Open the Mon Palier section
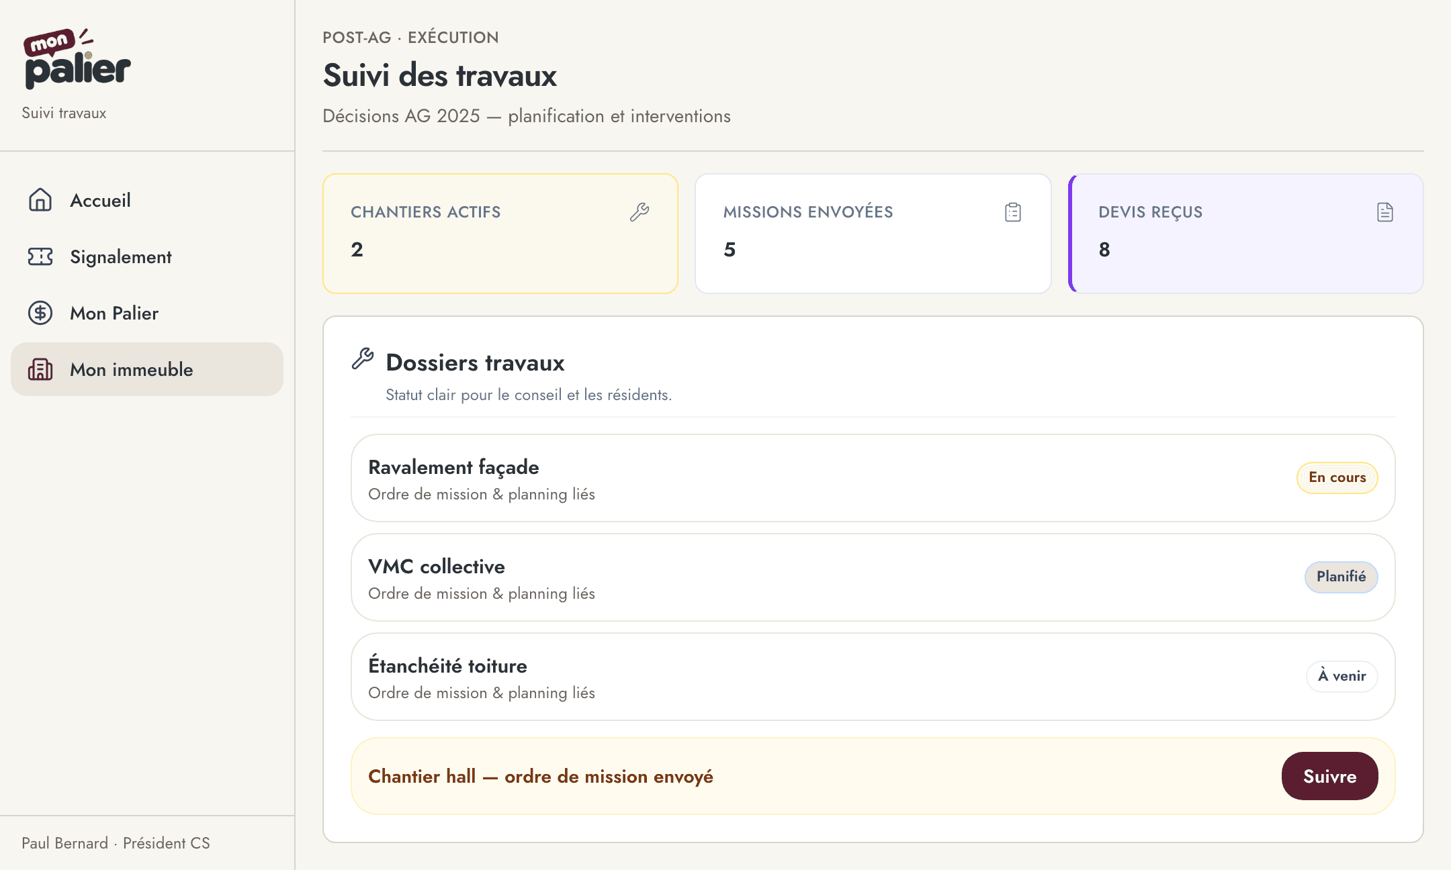The width and height of the screenshot is (1451, 870). pyautogui.click(x=147, y=313)
